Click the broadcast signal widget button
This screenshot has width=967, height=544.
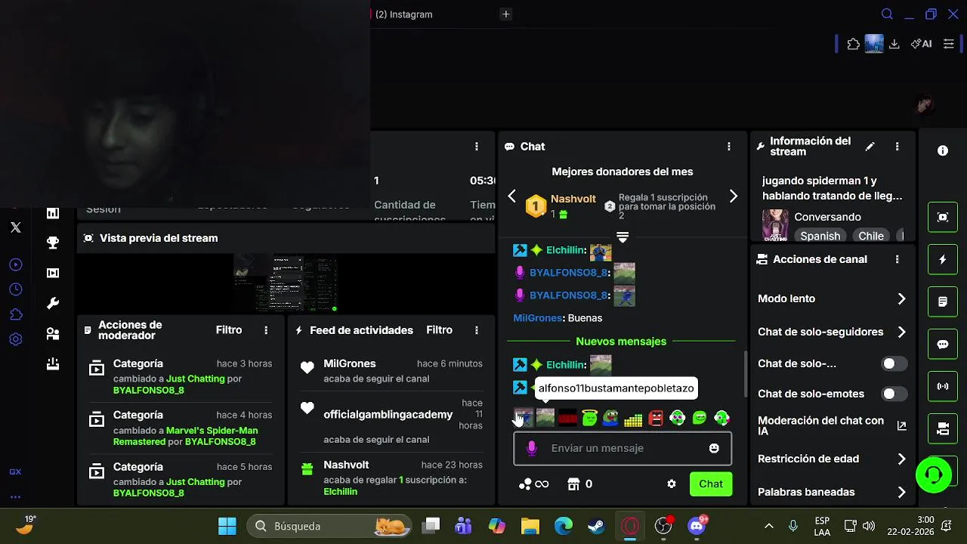pyautogui.click(x=943, y=386)
